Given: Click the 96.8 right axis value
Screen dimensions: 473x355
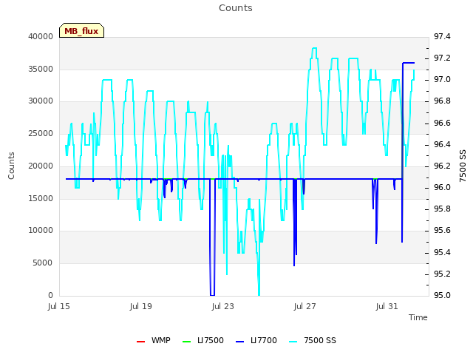Looking at the screenshot, I should click(442, 101).
